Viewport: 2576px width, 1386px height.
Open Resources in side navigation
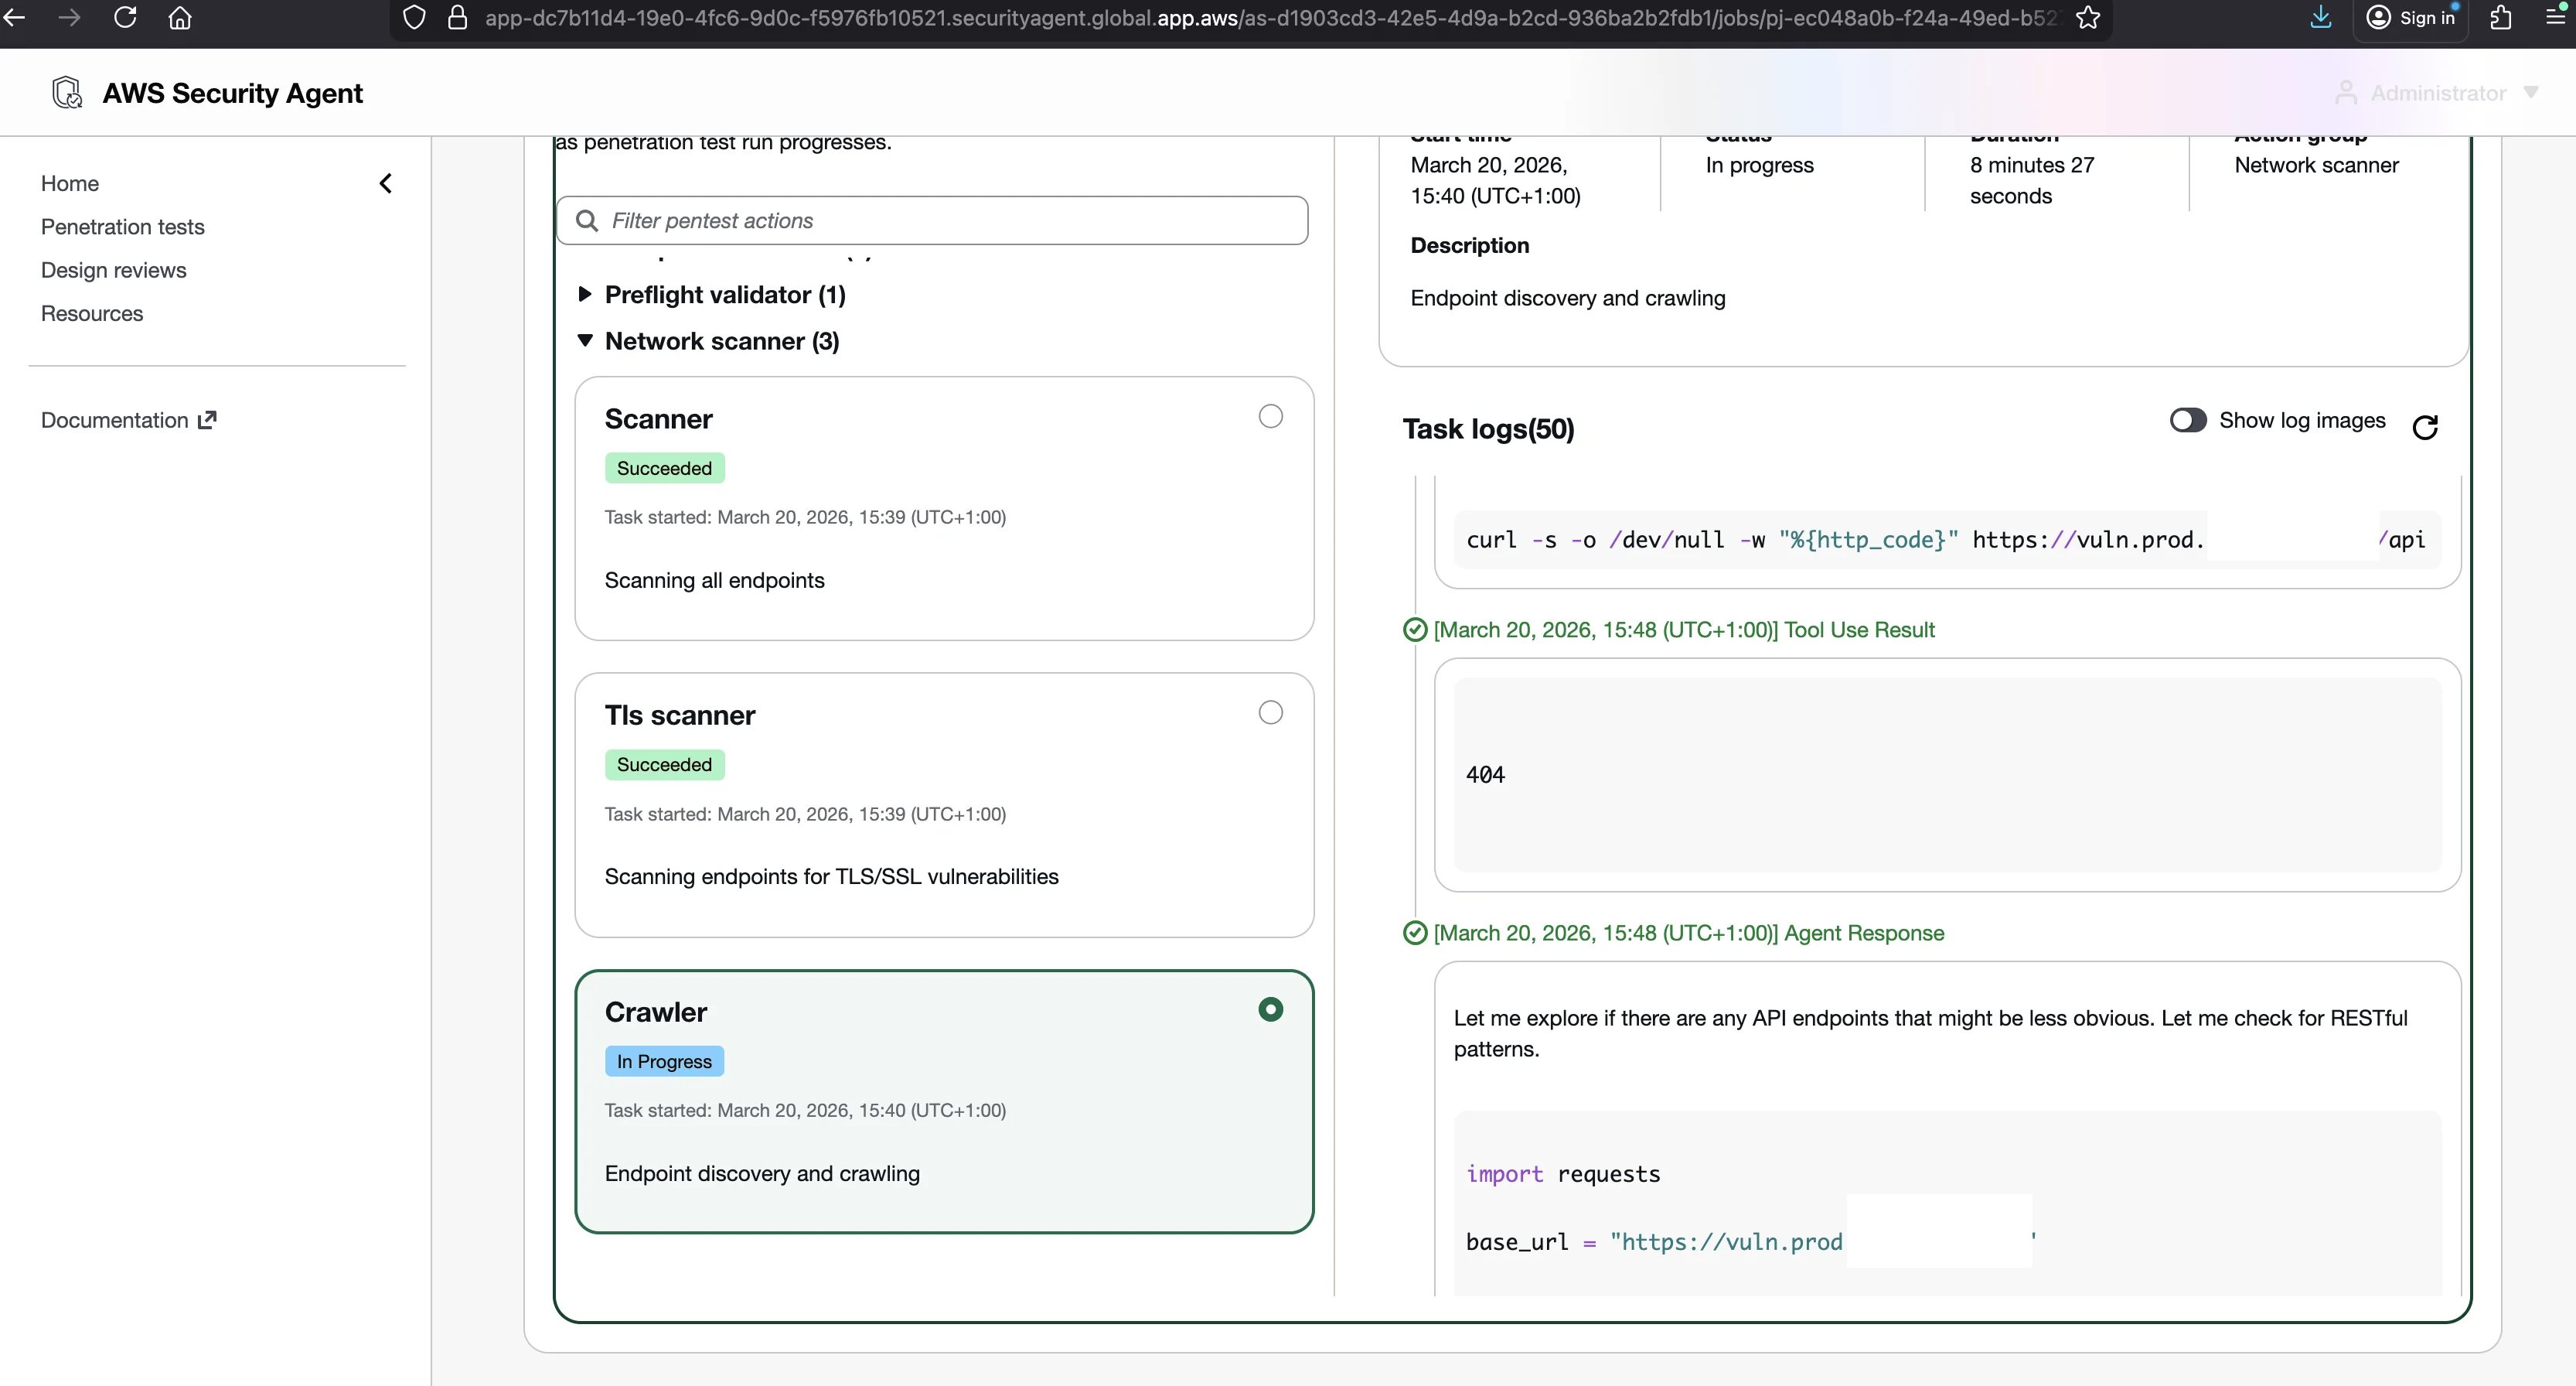92,313
